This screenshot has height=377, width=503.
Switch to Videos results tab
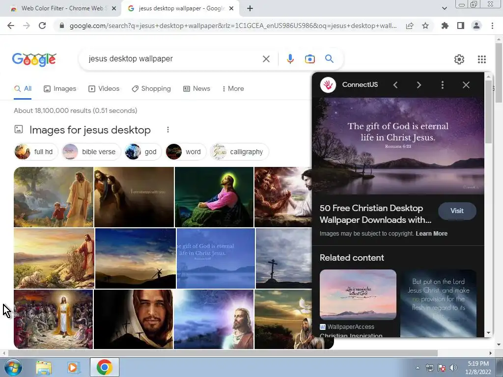(104, 88)
